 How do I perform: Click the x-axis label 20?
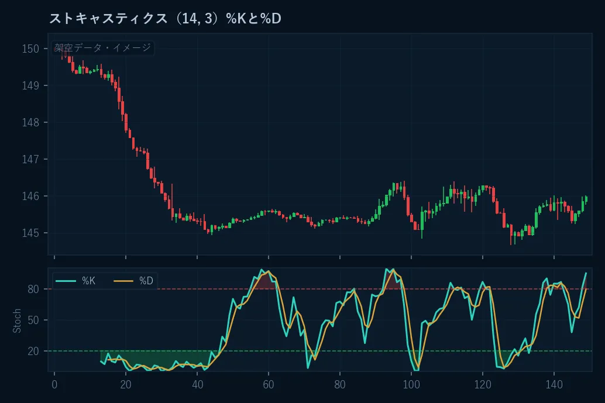[126, 384]
